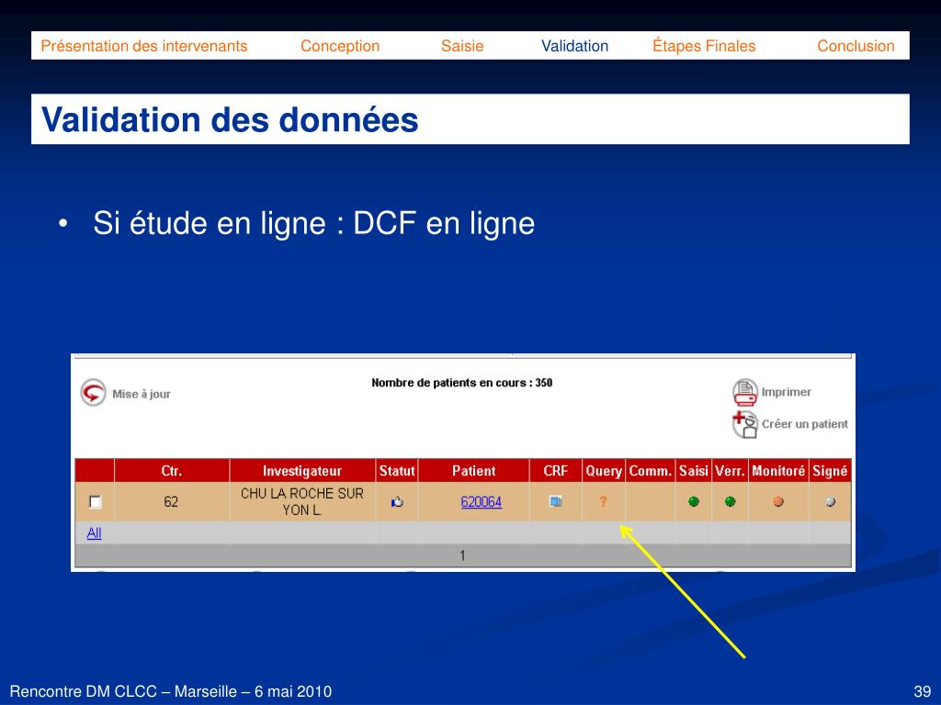Click the Rencontre DM CLCC footer text
941x705 pixels.
point(170,691)
